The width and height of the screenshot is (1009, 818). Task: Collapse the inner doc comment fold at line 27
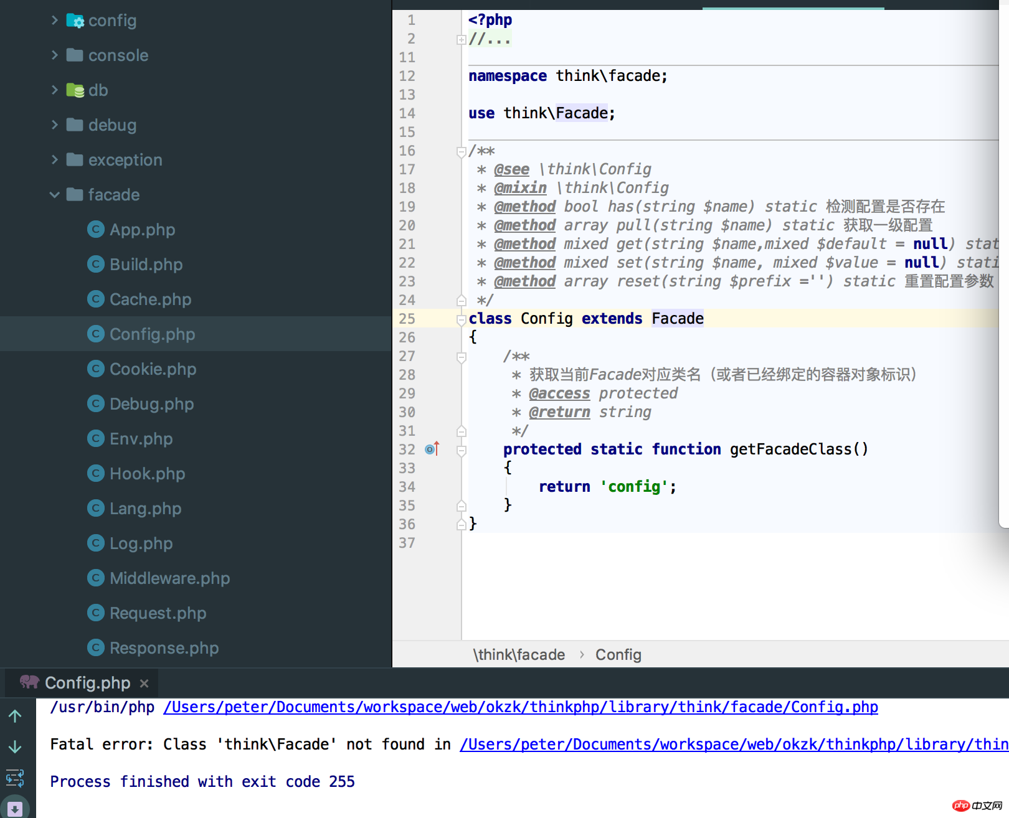click(461, 357)
